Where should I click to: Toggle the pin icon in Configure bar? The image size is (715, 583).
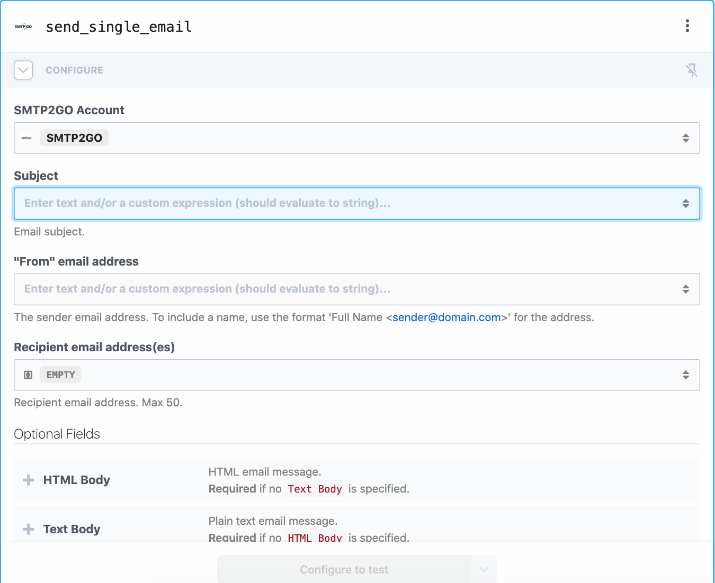point(692,70)
